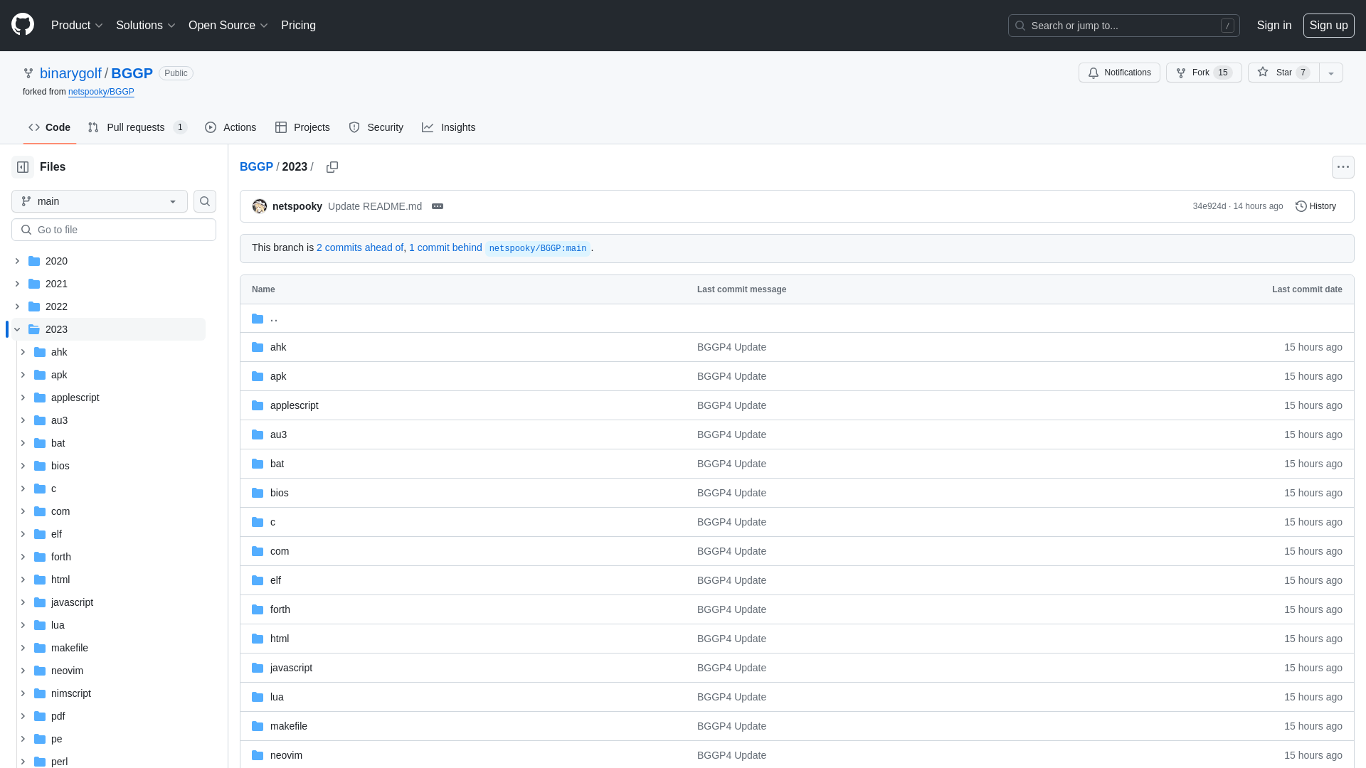Expand the nimscript folder in tree

point(23,693)
